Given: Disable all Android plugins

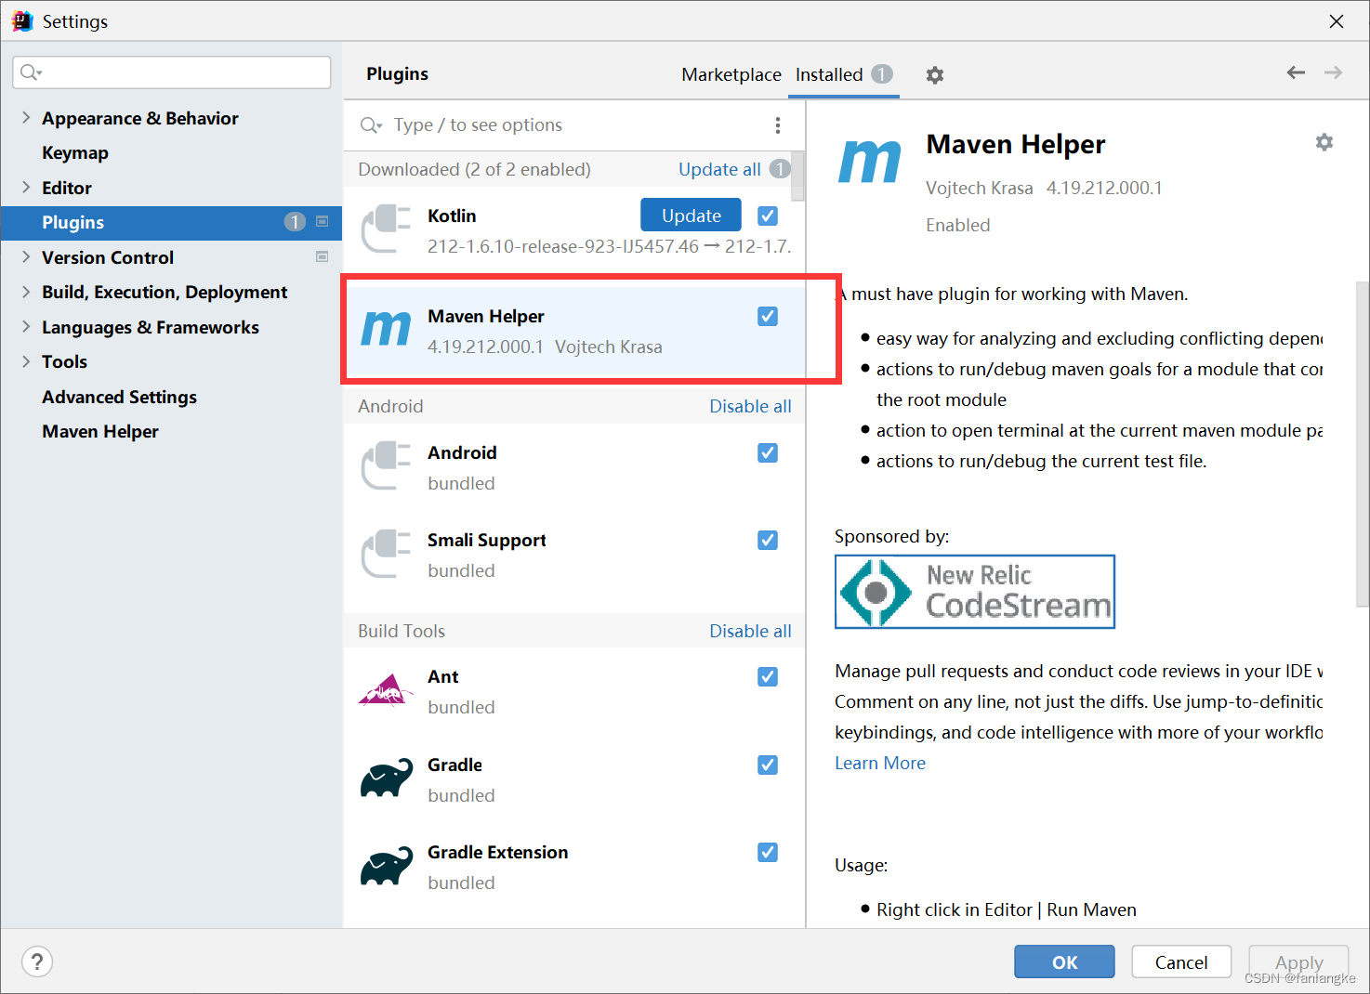Looking at the screenshot, I should click(x=750, y=406).
